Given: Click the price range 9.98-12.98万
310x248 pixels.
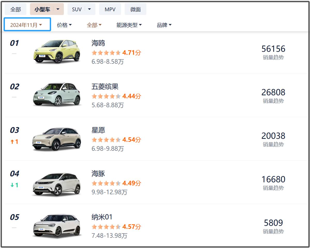Looking at the screenshot, I should tap(110, 192).
